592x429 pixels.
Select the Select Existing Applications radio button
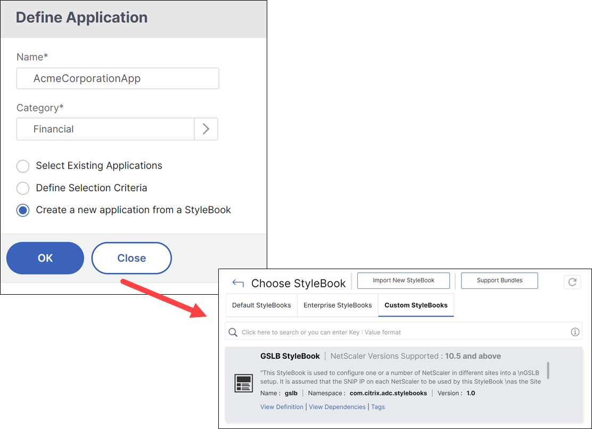pyautogui.click(x=23, y=166)
